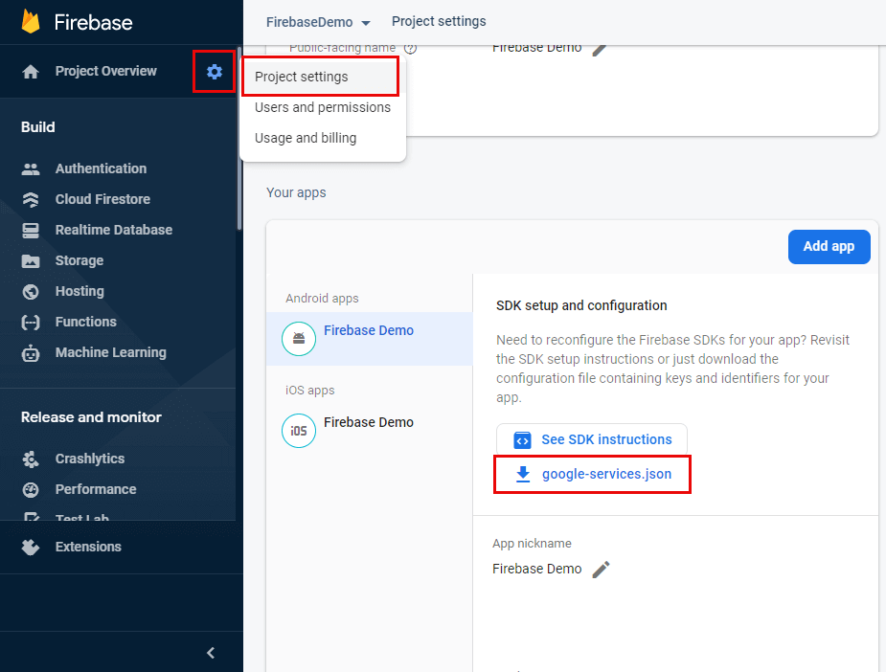Viewport: 886px width, 672px height.
Task: Open the settings gear icon
Action: pyautogui.click(x=215, y=72)
